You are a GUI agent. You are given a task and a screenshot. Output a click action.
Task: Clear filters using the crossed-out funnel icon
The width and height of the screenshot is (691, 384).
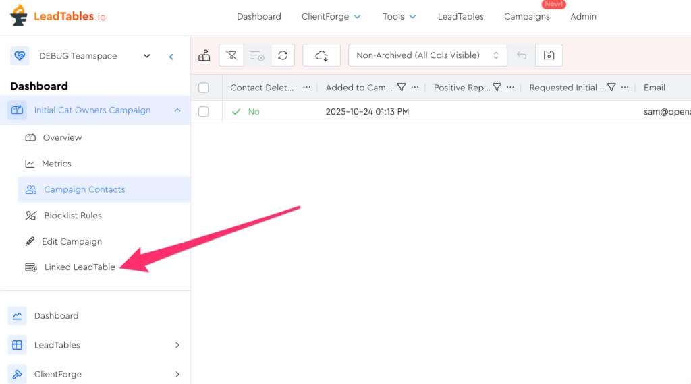(231, 55)
